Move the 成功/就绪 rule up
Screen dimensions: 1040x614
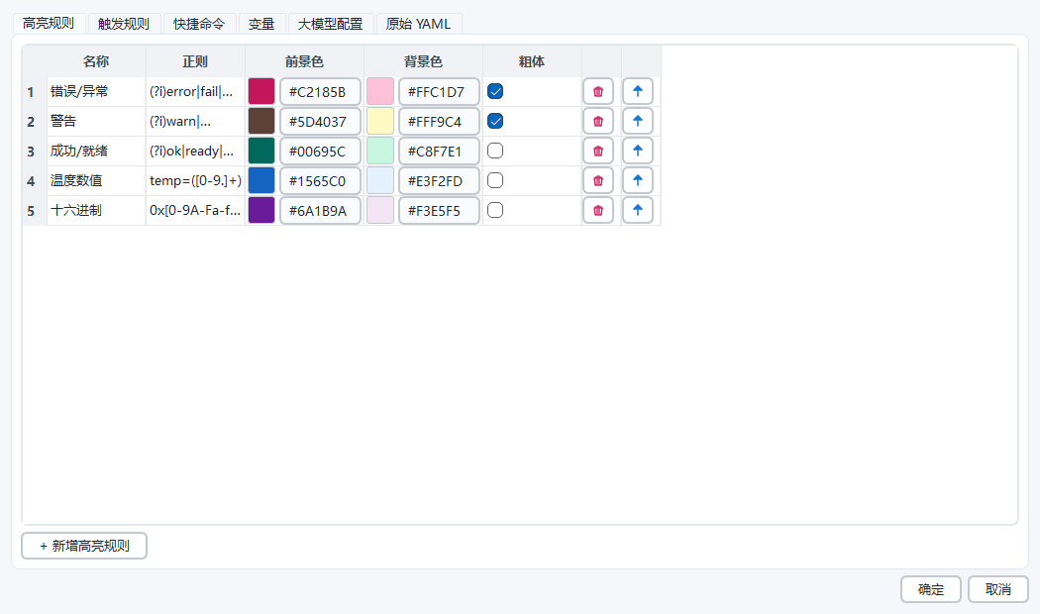[638, 152]
